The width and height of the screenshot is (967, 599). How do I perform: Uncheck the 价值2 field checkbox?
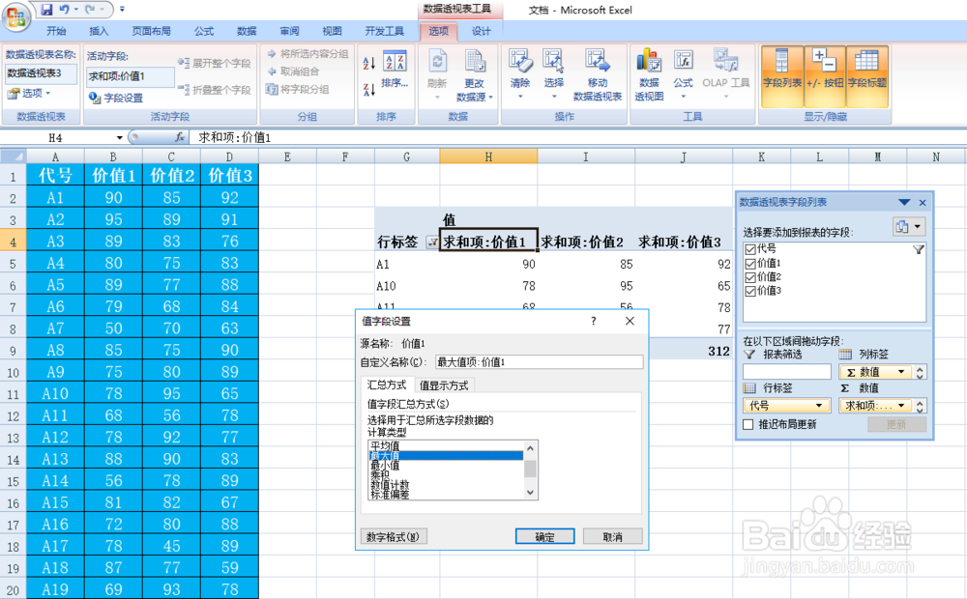point(750,277)
